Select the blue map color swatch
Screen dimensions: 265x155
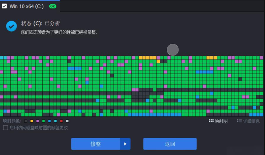click(x=49, y=121)
